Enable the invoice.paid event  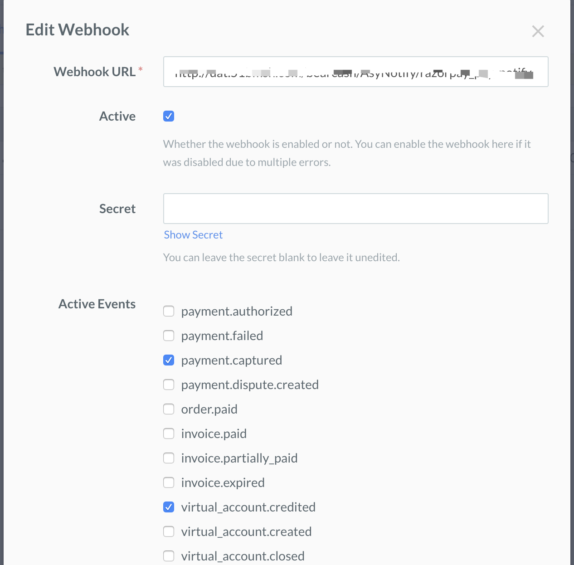[168, 433]
